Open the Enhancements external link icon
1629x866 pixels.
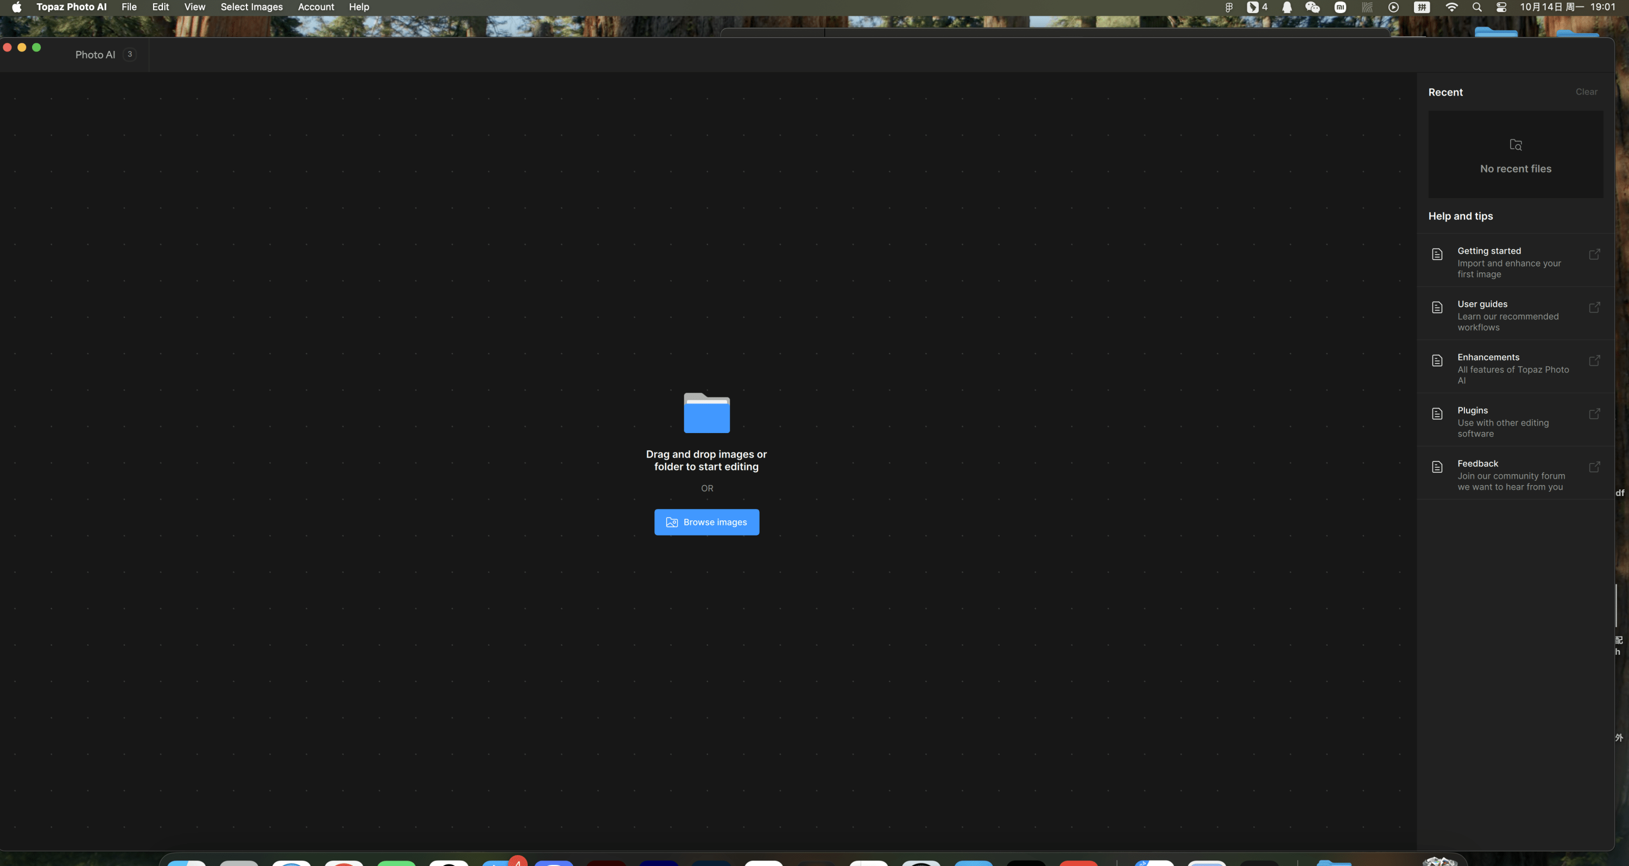[x=1594, y=360]
